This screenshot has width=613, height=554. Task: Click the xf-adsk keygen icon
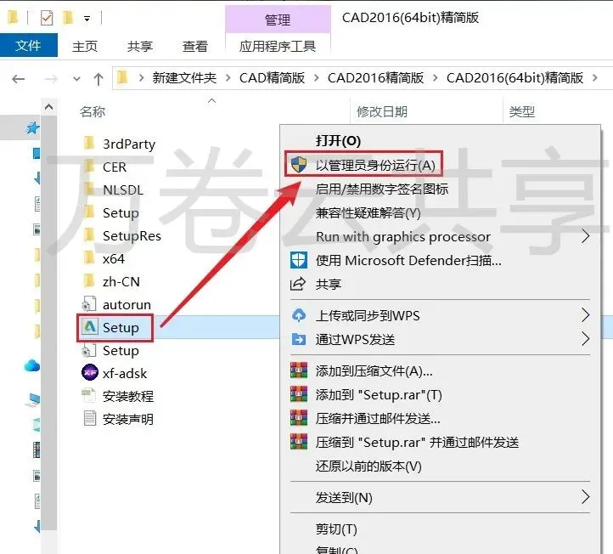[x=90, y=372]
